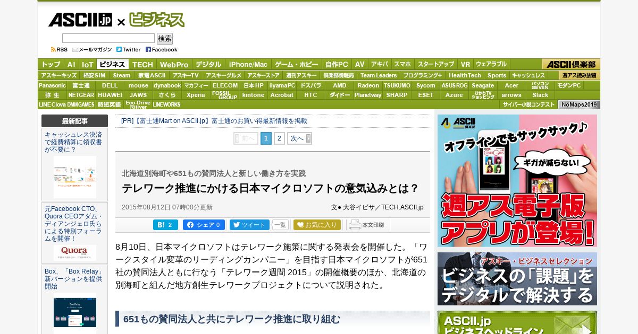Click the Seagate sponsor link

pyautogui.click(x=483, y=85)
